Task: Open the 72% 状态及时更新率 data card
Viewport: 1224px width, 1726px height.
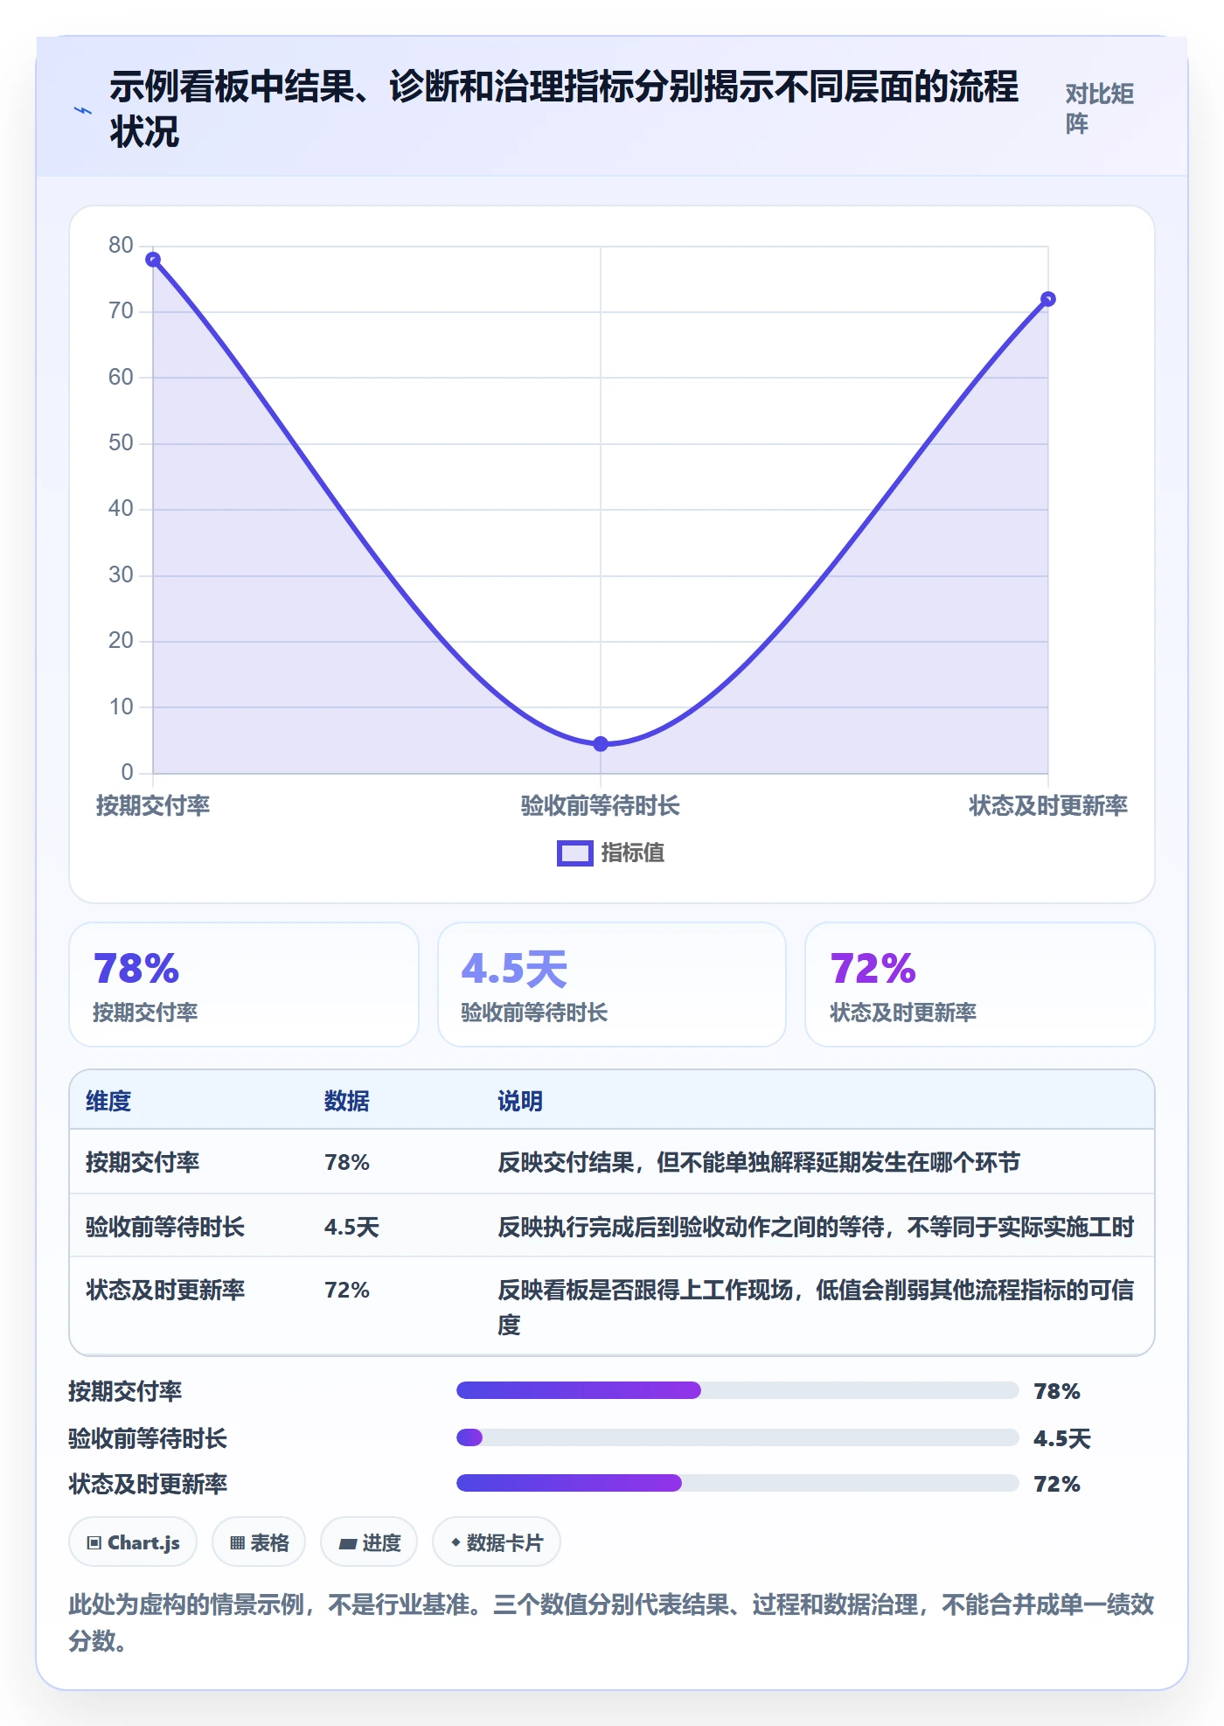Action: point(980,985)
